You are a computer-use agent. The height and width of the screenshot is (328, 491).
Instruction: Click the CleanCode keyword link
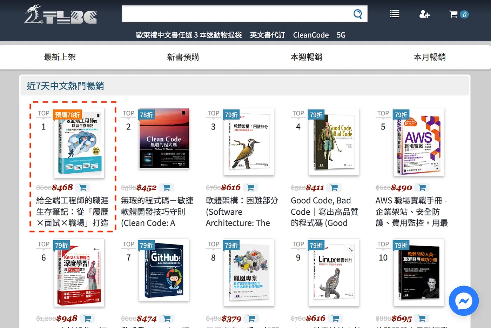tap(311, 35)
